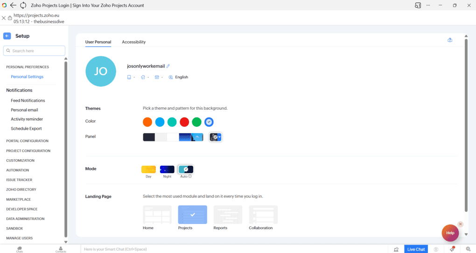Click the mobile phone number icon
This screenshot has width=476, height=253.
(x=129, y=77)
